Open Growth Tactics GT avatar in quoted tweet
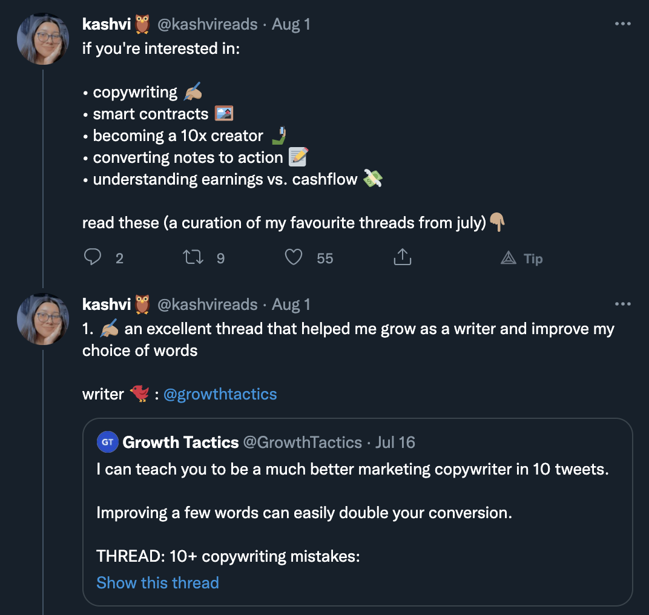This screenshot has width=649, height=615. pos(107,442)
